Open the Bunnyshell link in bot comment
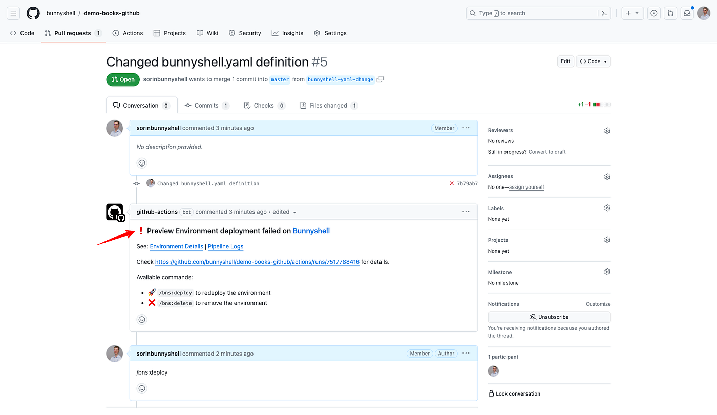 pos(311,231)
